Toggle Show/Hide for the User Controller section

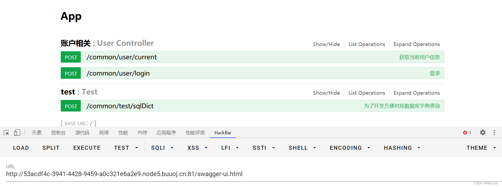[326, 44]
